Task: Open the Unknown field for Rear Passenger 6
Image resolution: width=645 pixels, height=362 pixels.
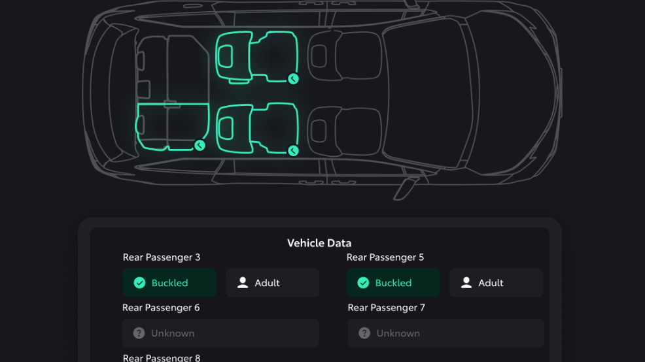Action: [220, 333]
